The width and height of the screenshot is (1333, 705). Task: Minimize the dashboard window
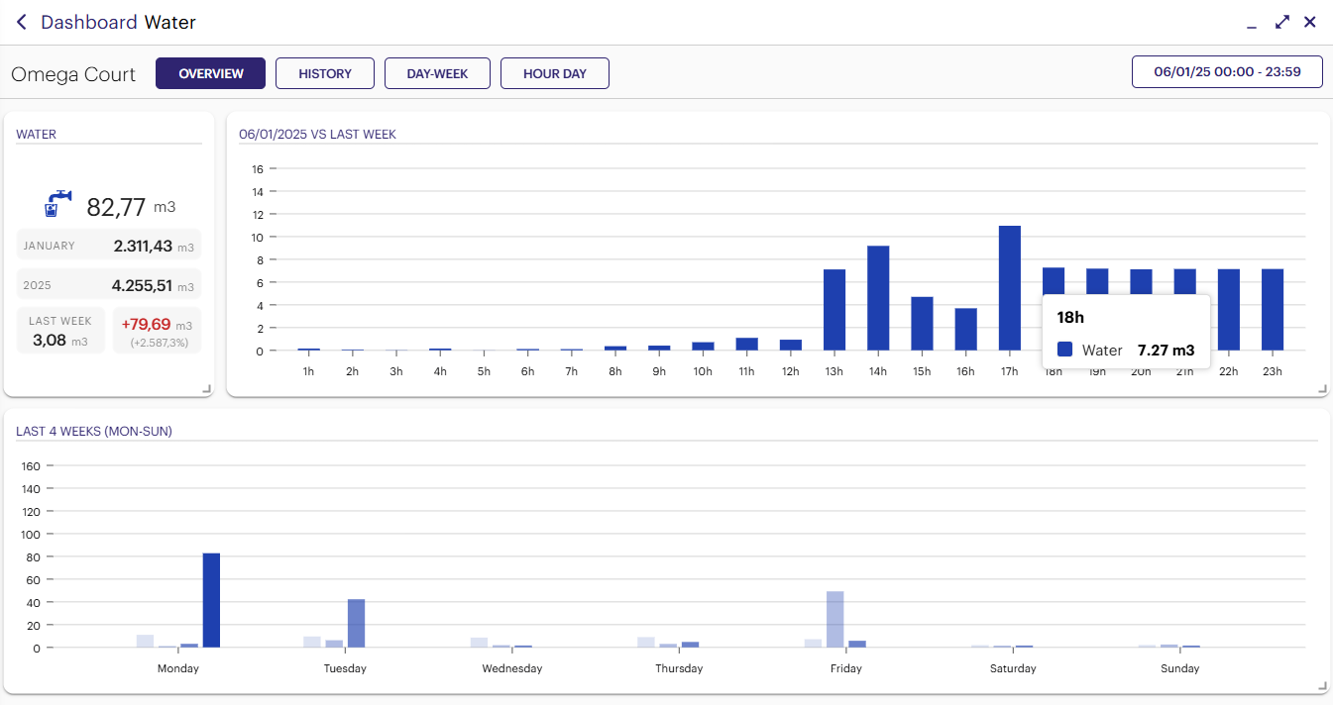coord(1252,24)
